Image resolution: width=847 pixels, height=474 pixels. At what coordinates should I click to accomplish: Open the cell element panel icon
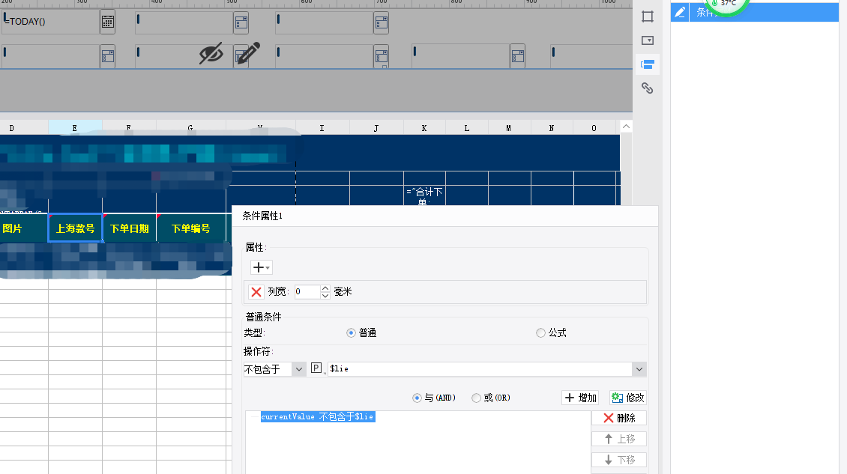point(647,16)
